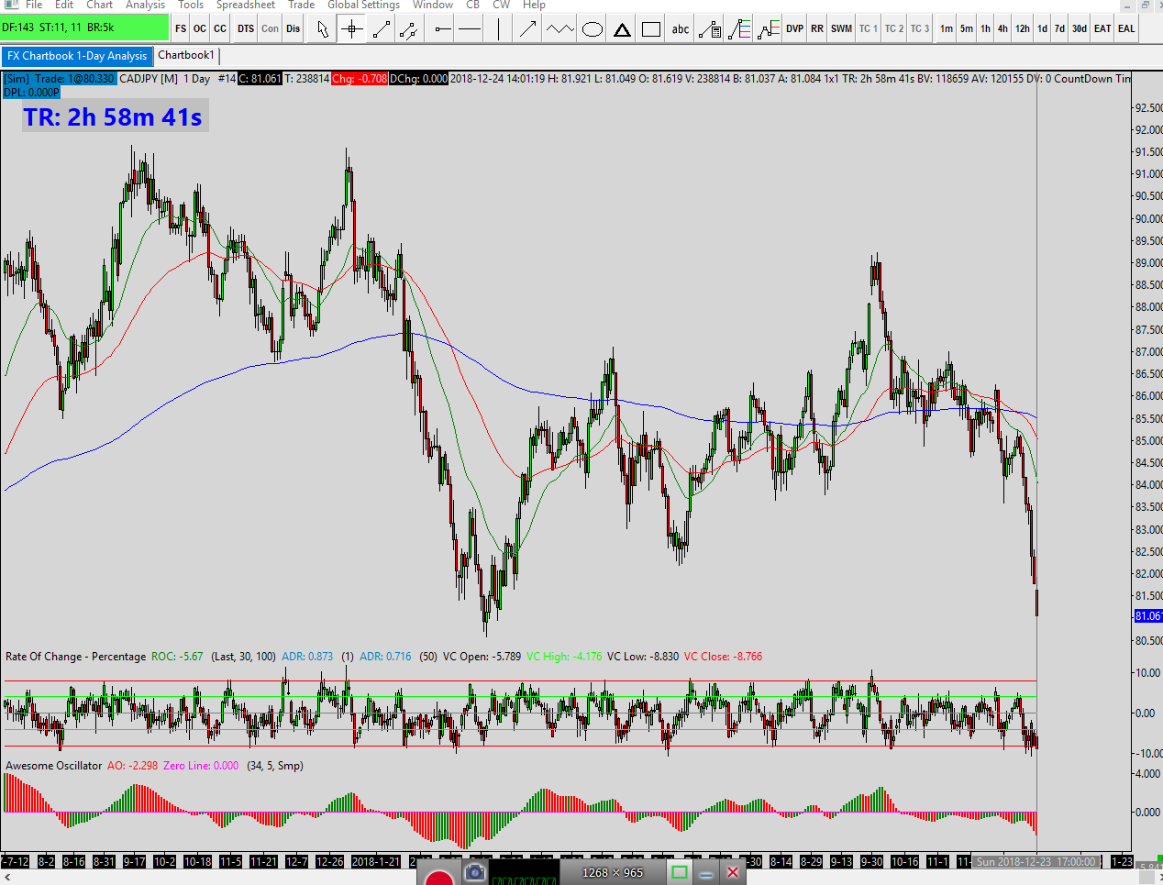Switch chart to 30d timeframe
Screen dimensions: 1163x885
1080,29
